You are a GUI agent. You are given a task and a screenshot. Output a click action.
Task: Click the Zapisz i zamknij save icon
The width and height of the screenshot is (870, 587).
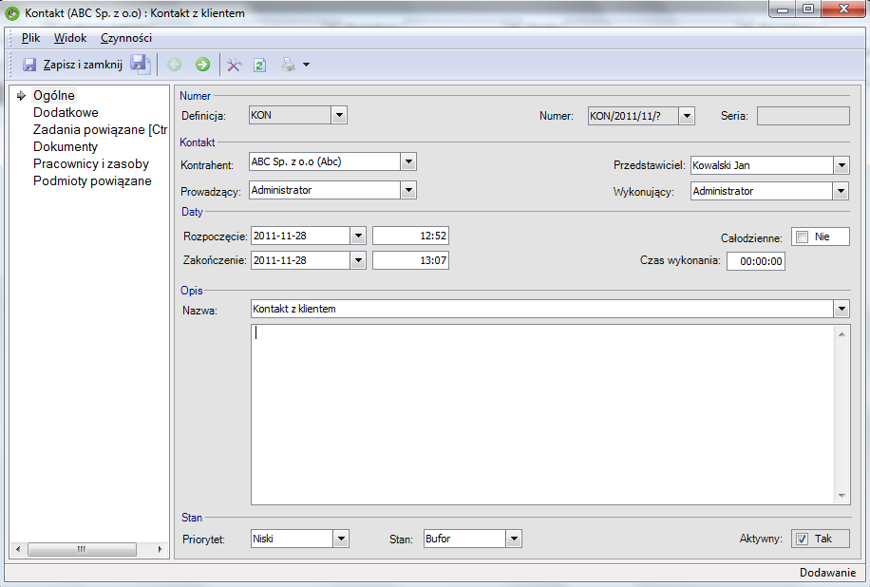28,65
